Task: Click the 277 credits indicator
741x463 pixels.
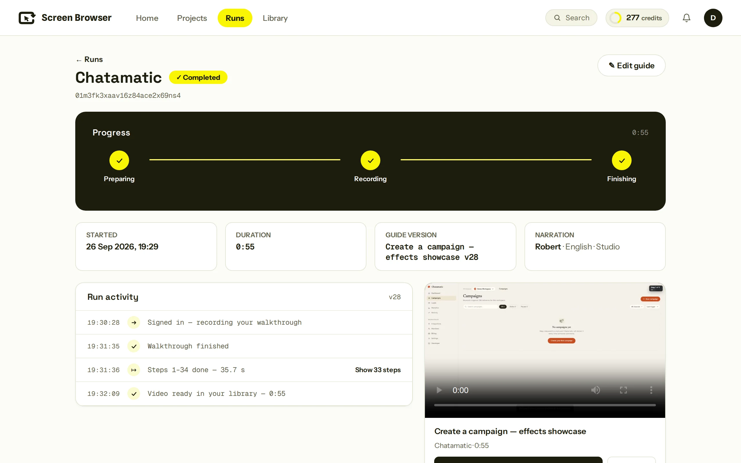Action: tap(637, 18)
